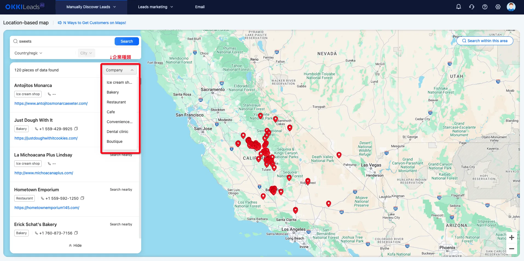Select Erick Schat's Bakery result title
524x261 pixels.
(x=36, y=224)
